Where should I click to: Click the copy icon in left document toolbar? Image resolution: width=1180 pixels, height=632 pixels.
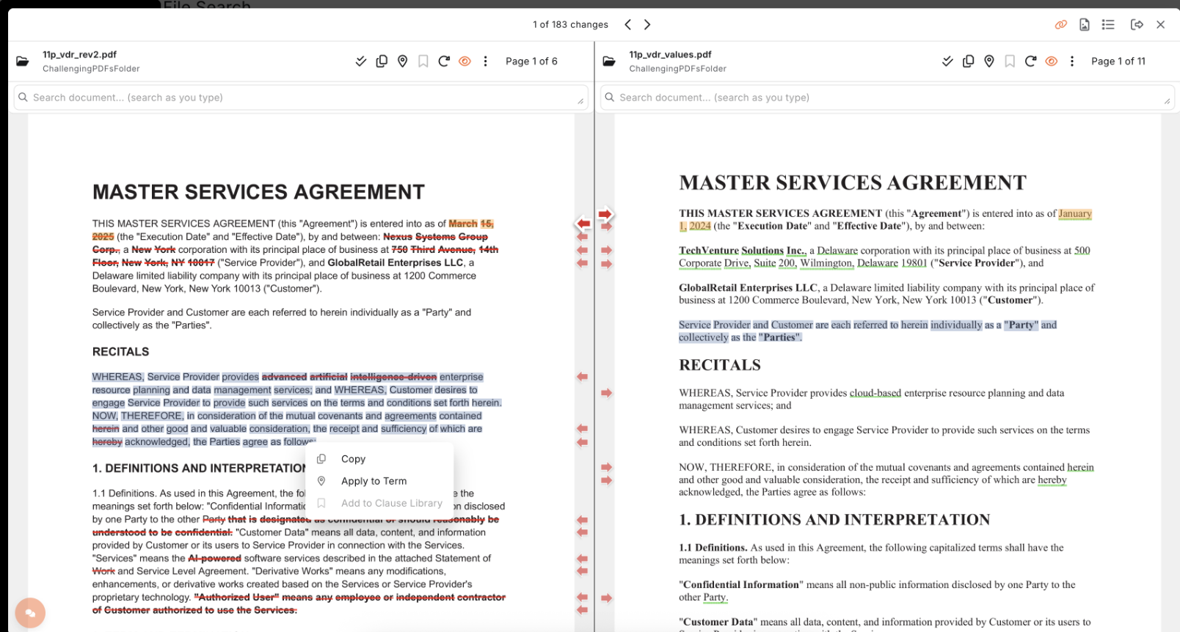click(382, 62)
